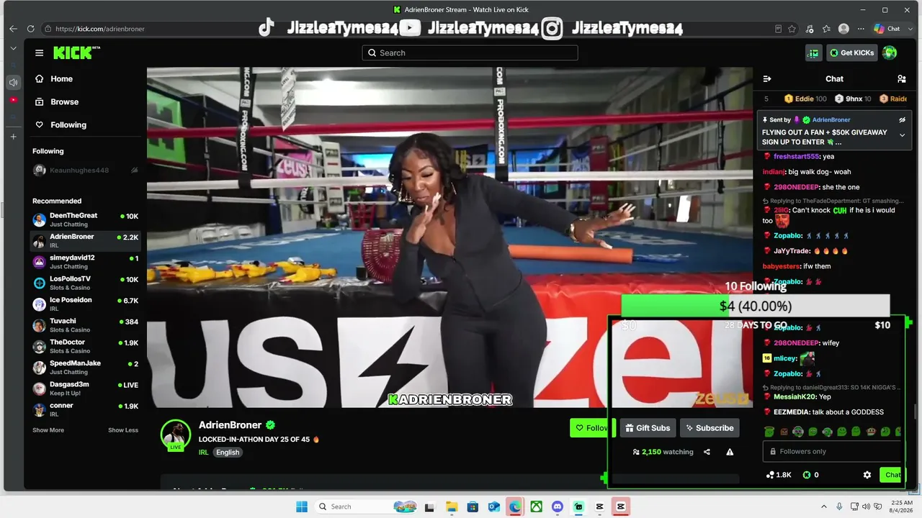Open Xbox app from taskbar

[536, 506]
